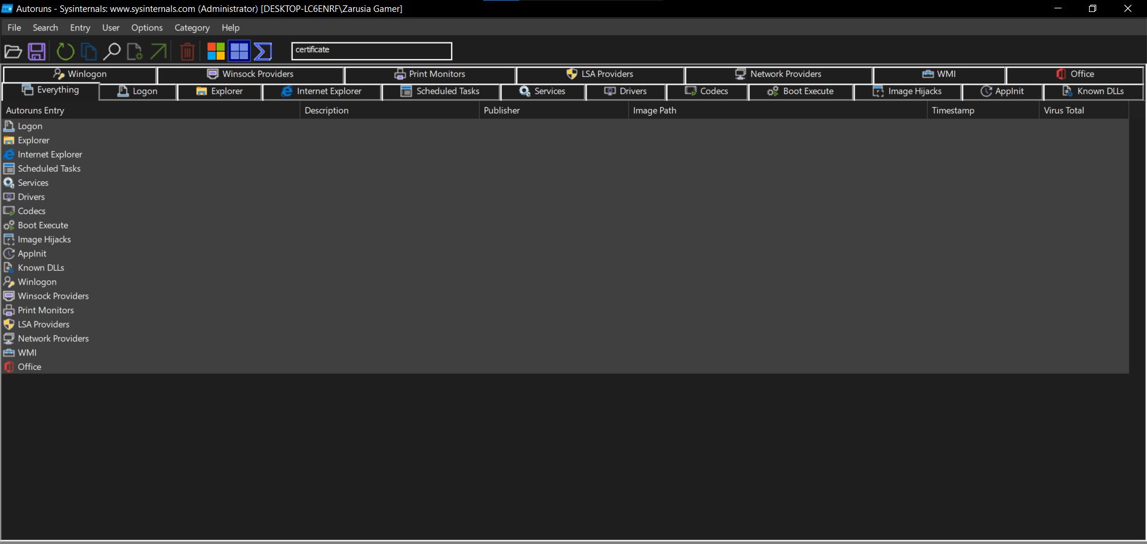Focus the filter box containing 'certificate'
The width and height of the screenshot is (1147, 544).
click(x=372, y=51)
